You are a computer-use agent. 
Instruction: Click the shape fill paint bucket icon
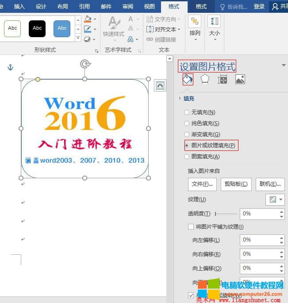(88, 19)
